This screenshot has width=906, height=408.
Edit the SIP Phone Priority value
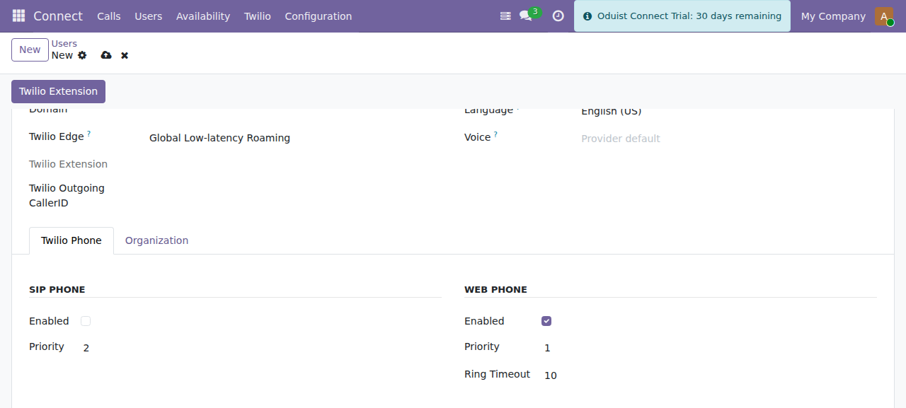[262, 348]
